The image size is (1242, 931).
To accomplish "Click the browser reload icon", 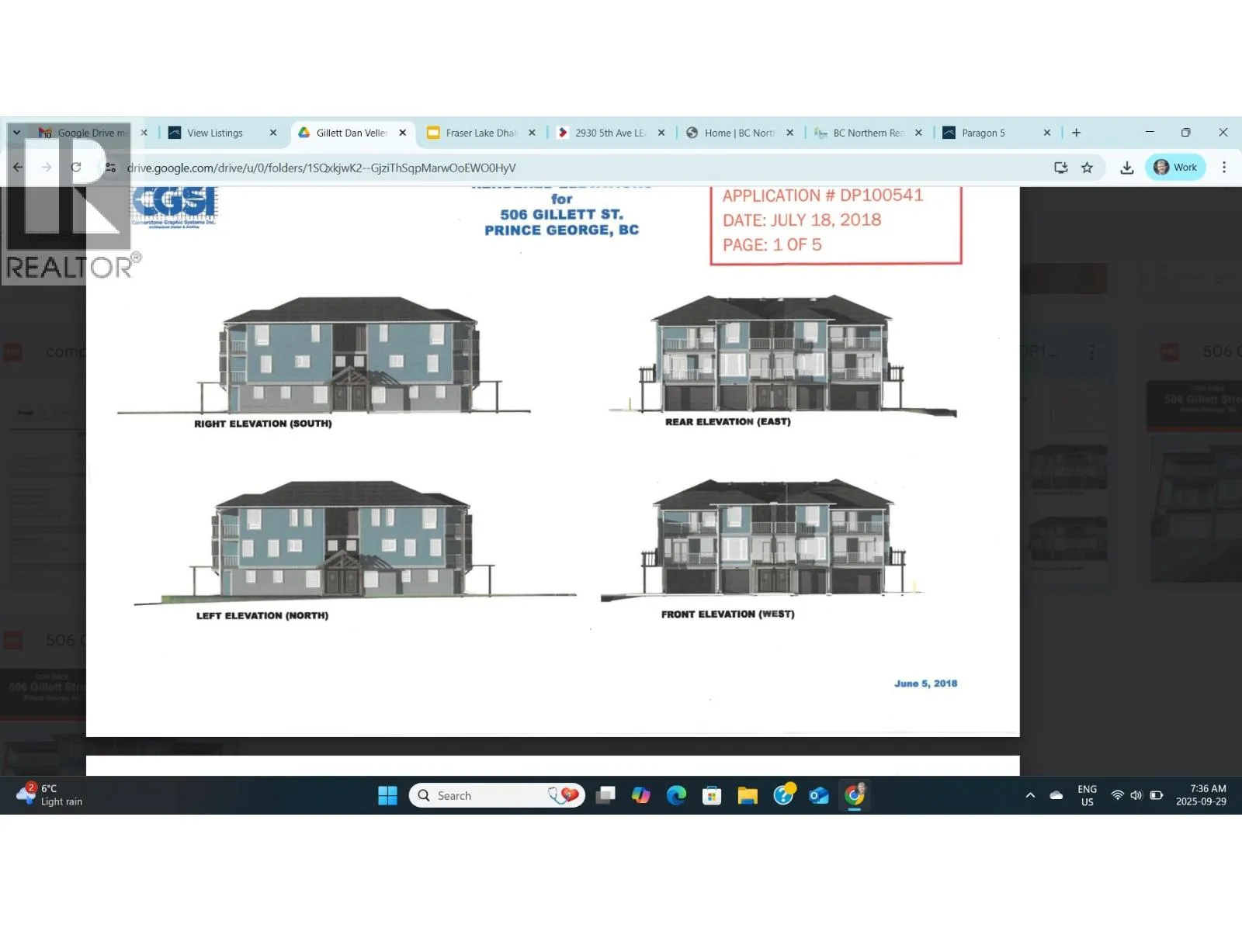I will pos(76,168).
